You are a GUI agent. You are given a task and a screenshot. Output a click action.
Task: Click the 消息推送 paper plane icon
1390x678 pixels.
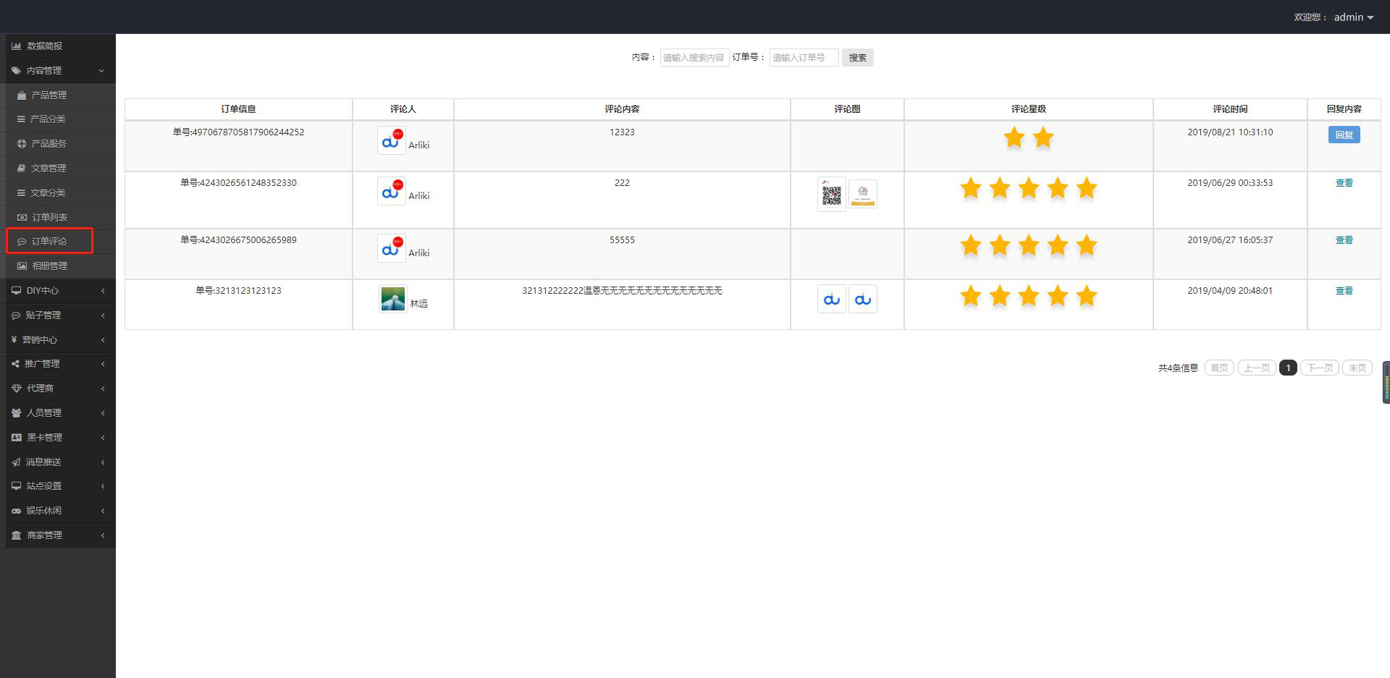tap(16, 462)
